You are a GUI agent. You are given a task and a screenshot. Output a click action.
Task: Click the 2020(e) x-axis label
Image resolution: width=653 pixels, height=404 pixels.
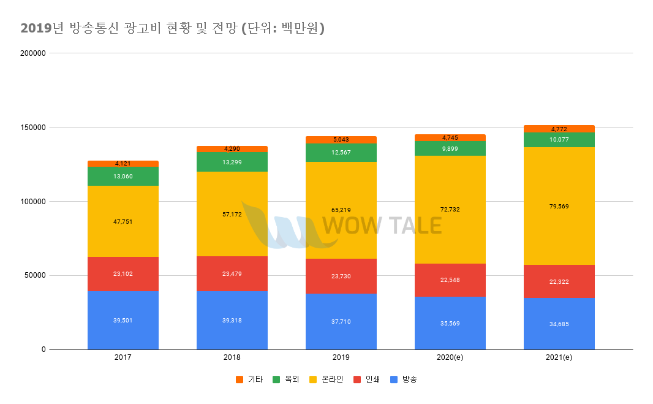[450, 357]
